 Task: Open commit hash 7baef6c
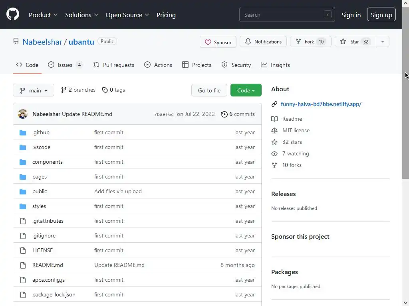click(164, 114)
